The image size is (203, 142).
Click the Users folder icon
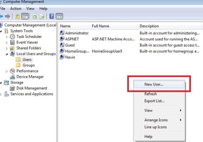(x=18, y=59)
